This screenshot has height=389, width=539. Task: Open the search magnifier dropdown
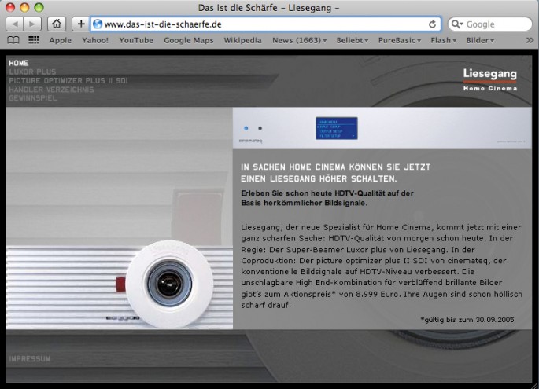pos(457,24)
